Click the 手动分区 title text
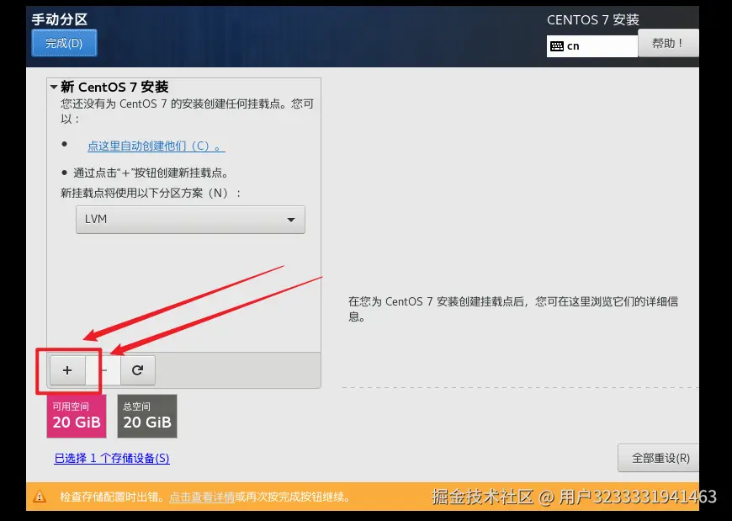Image resolution: width=732 pixels, height=521 pixels. [x=59, y=19]
